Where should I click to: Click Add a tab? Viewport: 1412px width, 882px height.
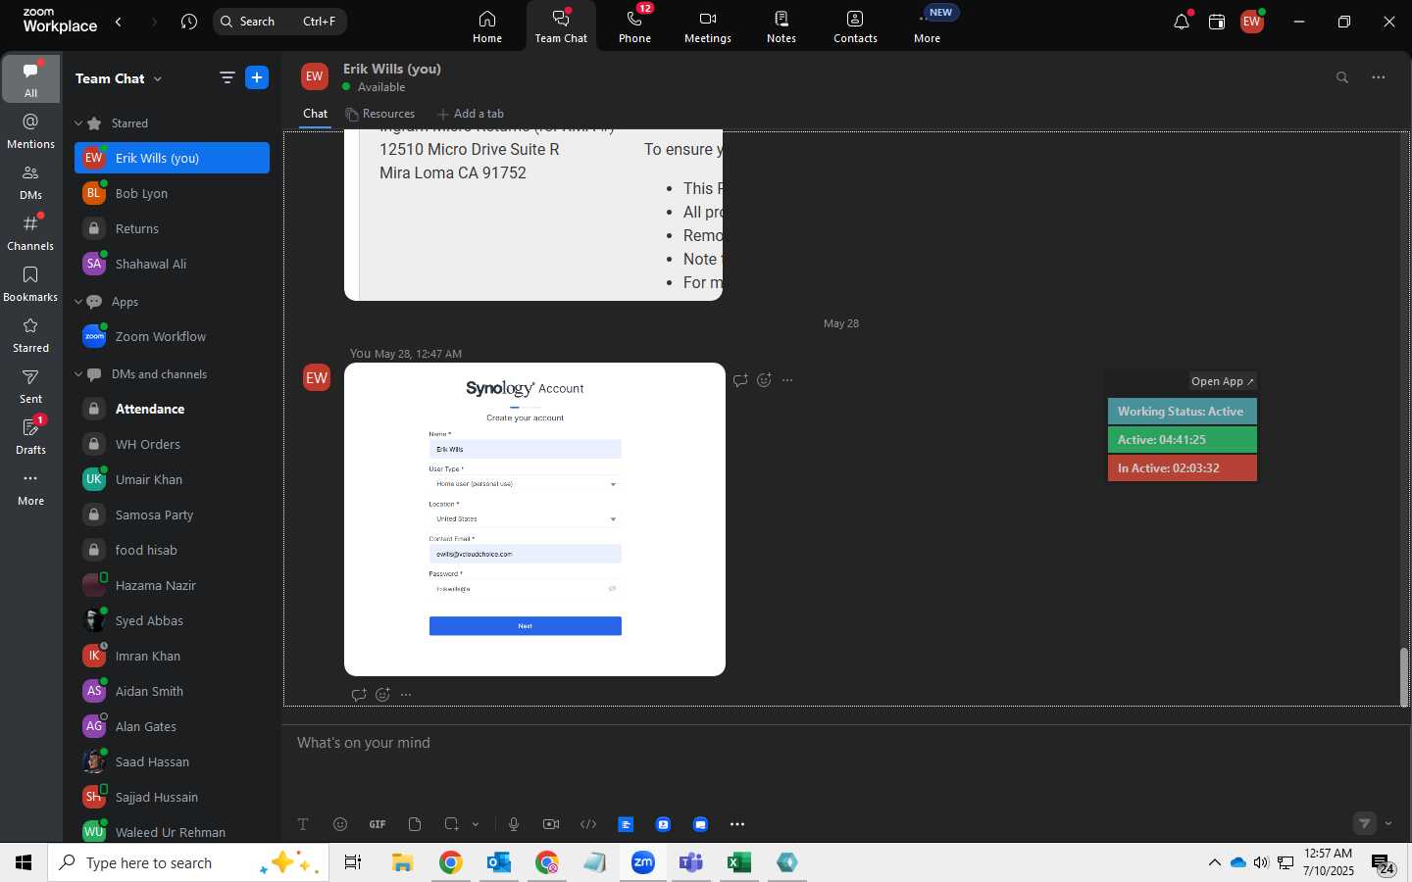tap(471, 114)
